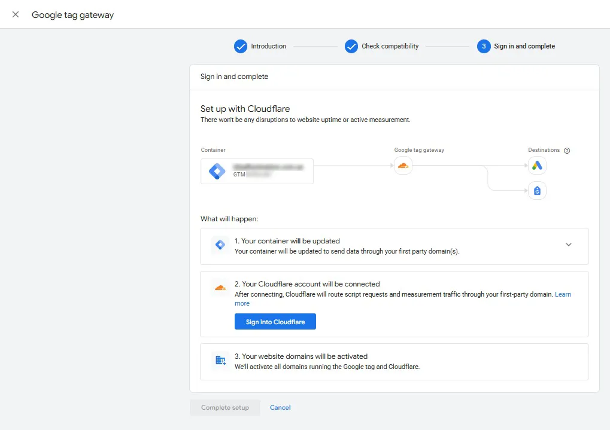The height and width of the screenshot is (430, 610).
Task: Click the Cancel link
Action: click(280, 407)
